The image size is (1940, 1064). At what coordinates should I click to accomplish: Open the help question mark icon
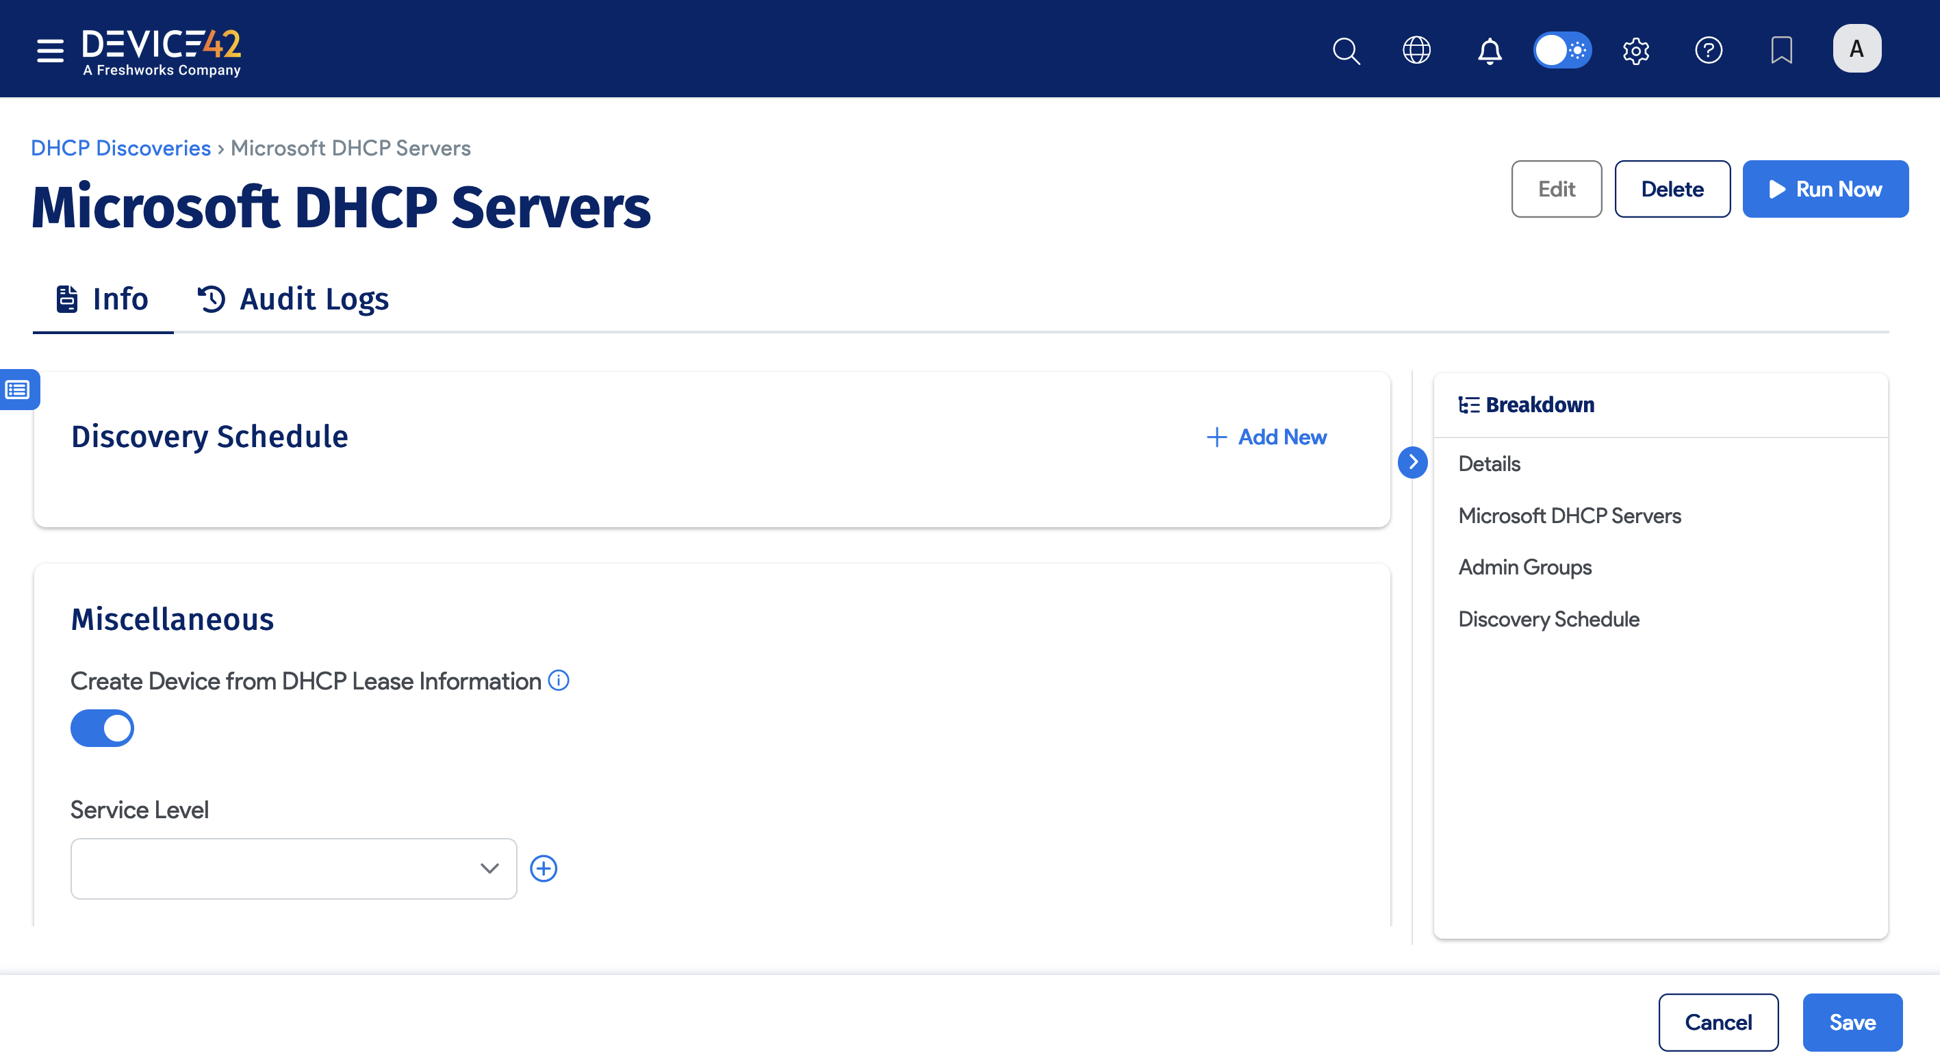click(1708, 50)
